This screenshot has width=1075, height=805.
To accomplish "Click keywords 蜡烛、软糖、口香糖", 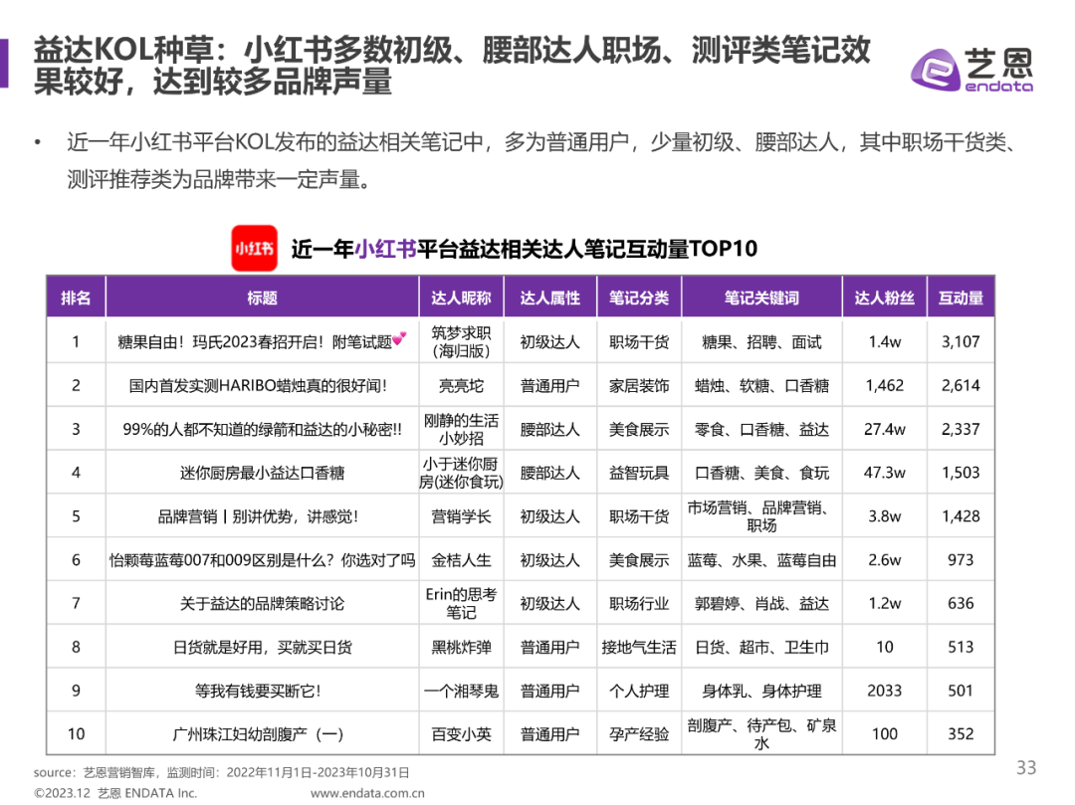I will [761, 386].
